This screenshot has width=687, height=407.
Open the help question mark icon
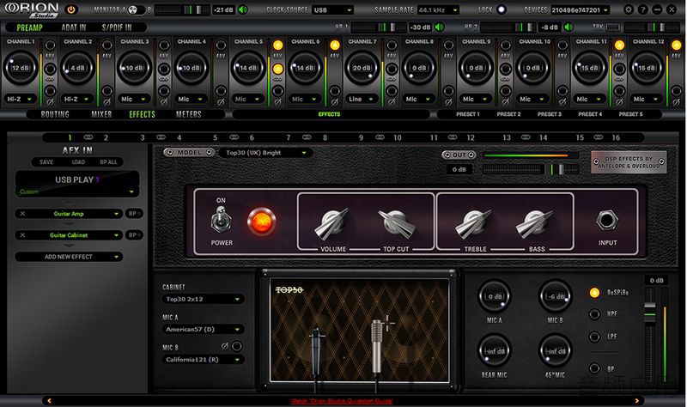(642, 9)
